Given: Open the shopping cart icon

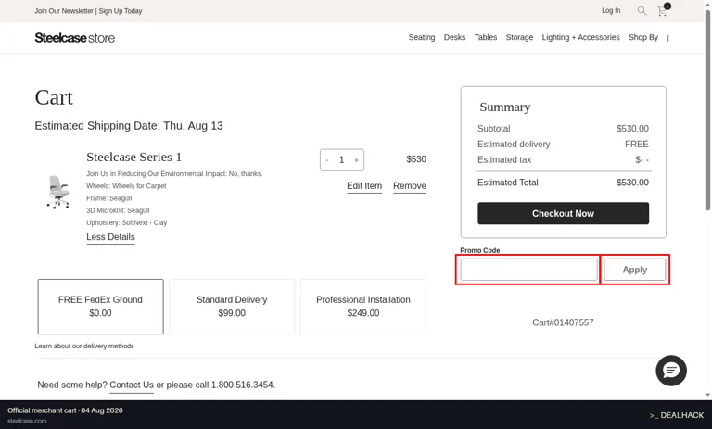Looking at the screenshot, I should coord(663,10).
